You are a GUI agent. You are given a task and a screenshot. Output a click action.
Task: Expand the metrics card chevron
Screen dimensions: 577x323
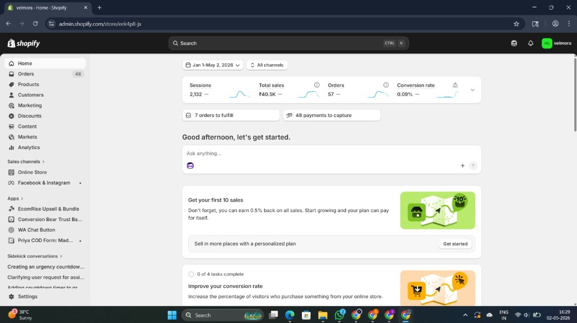[x=473, y=90]
